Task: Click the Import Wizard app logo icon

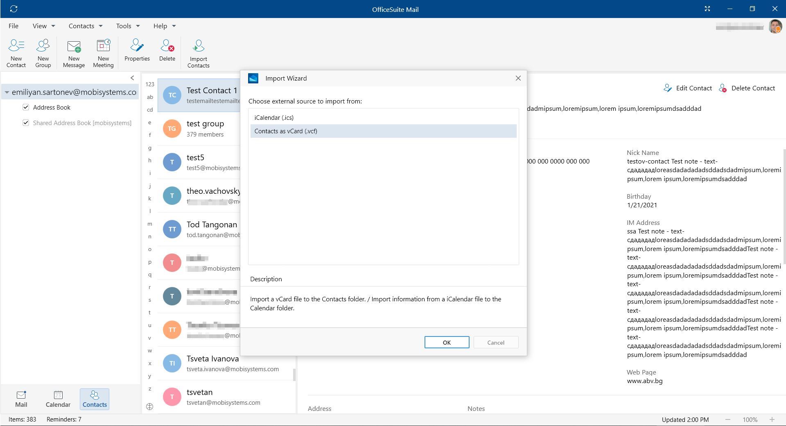Action: click(x=253, y=78)
